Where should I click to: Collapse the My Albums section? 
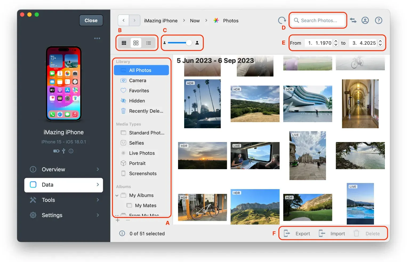[117, 195]
